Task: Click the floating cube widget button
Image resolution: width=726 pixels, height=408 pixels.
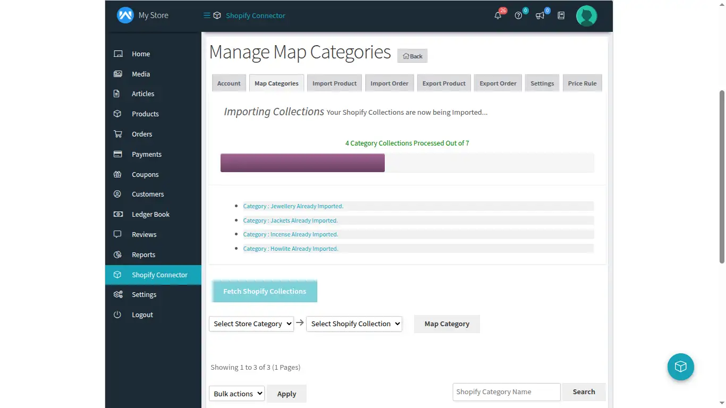Action: coord(680,367)
